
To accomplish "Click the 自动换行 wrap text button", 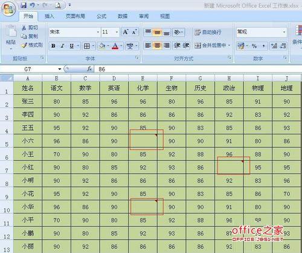I will pyautogui.click(x=208, y=32).
